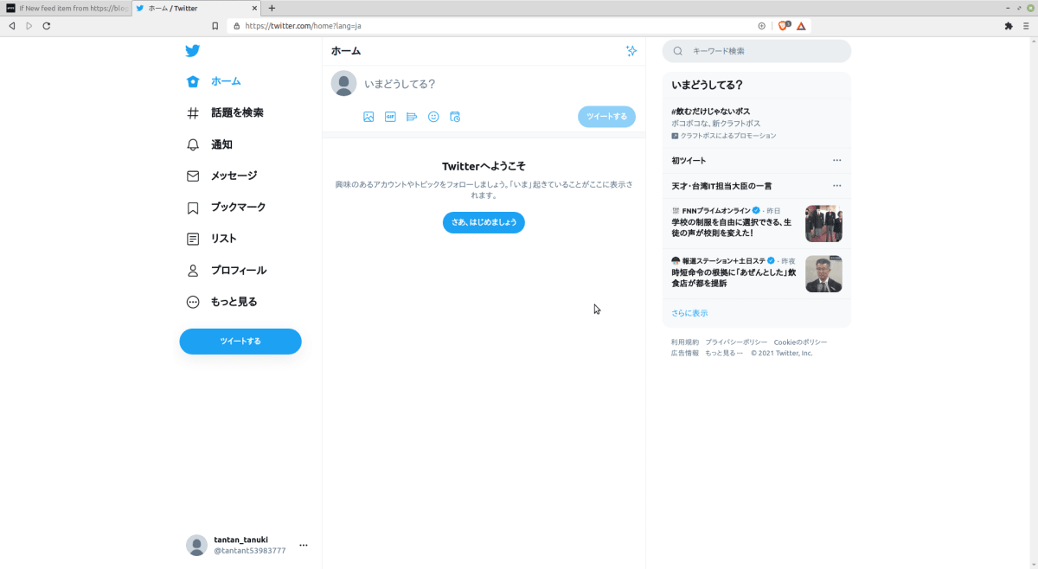The width and height of the screenshot is (1038, 569).
Task: Open the 報道ステーション news item
Action: pos(757,273)
